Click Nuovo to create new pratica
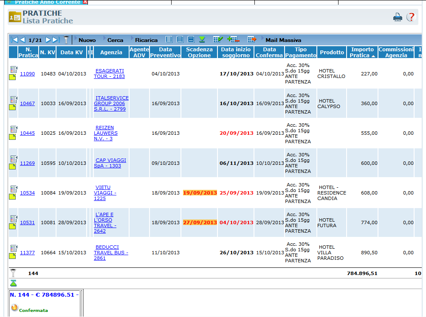 [87, 40]
